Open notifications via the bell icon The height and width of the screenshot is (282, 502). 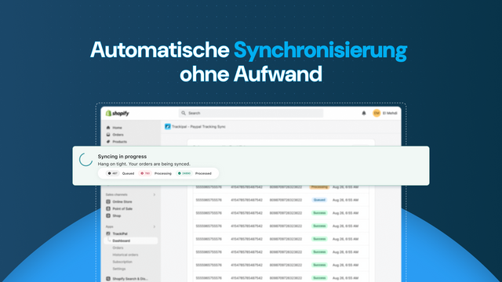[x=364, y=113]
